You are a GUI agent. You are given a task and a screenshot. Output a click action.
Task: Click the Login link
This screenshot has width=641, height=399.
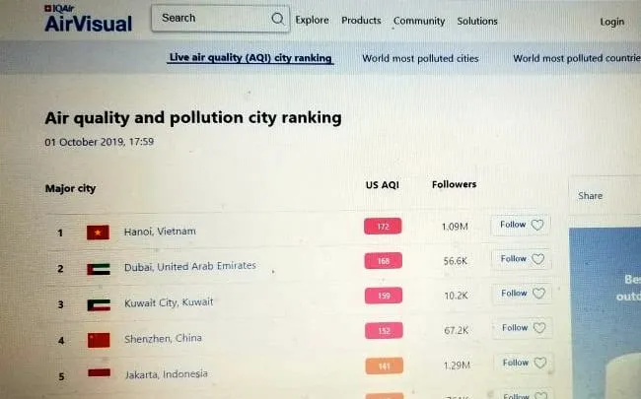[x=611, y=22]
